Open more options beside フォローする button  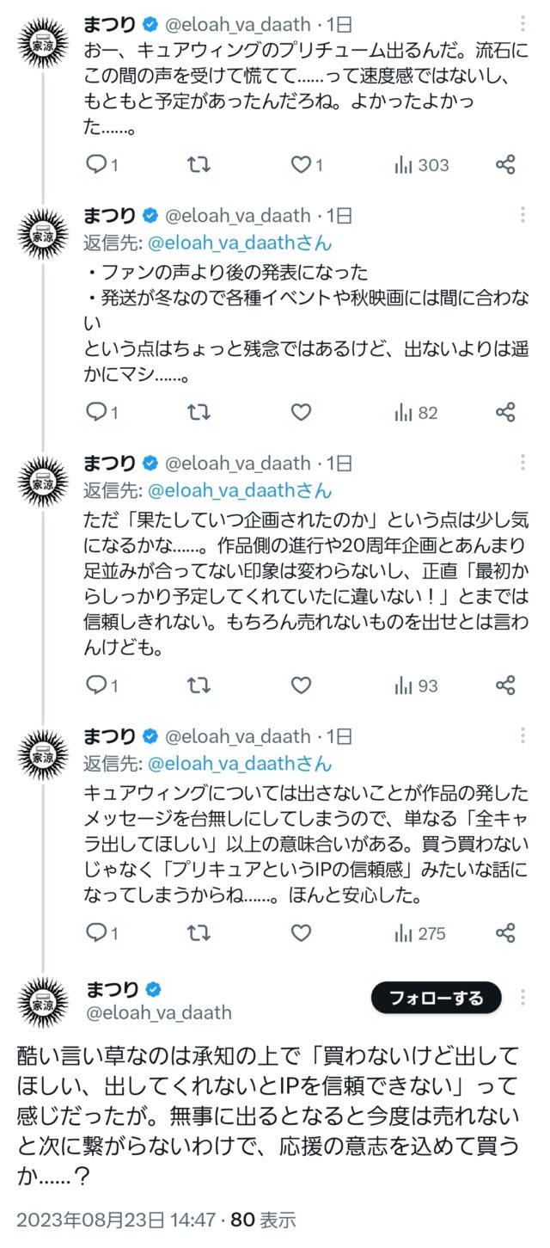click(524, 998)
